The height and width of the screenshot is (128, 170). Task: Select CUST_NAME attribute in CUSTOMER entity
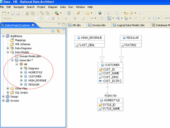click(111, 73)
